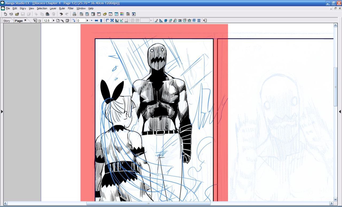
Task: Click the Redo arrow icon
Action: click(x=67, y=14)
